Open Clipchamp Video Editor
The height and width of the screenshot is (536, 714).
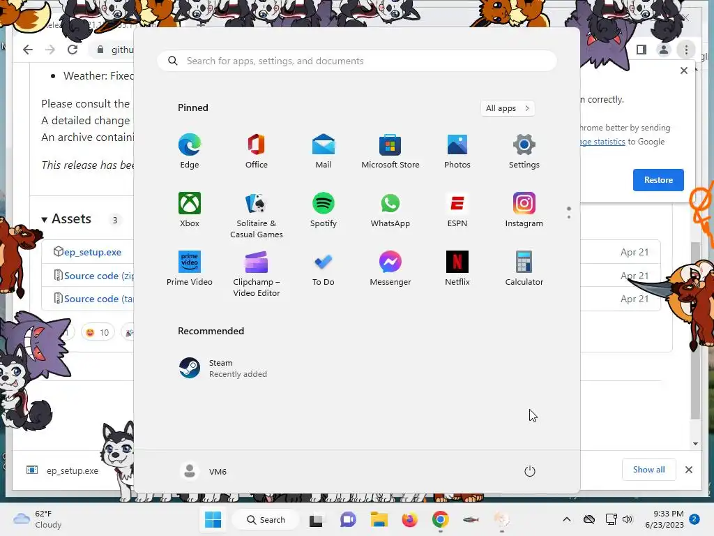257,274
